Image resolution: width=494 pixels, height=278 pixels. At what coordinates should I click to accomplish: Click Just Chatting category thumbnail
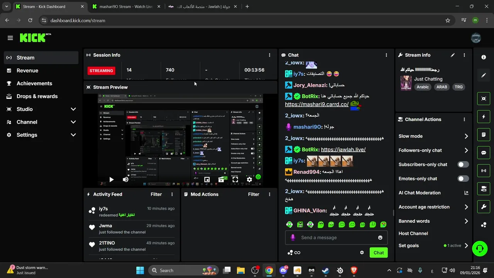pos(406,83)
